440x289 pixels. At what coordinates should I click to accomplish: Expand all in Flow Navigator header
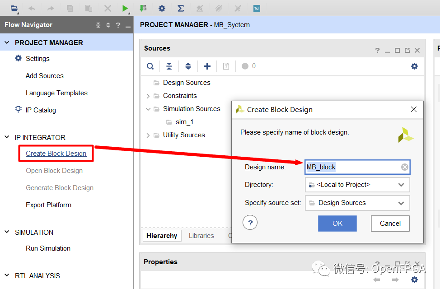click(108, 25)
